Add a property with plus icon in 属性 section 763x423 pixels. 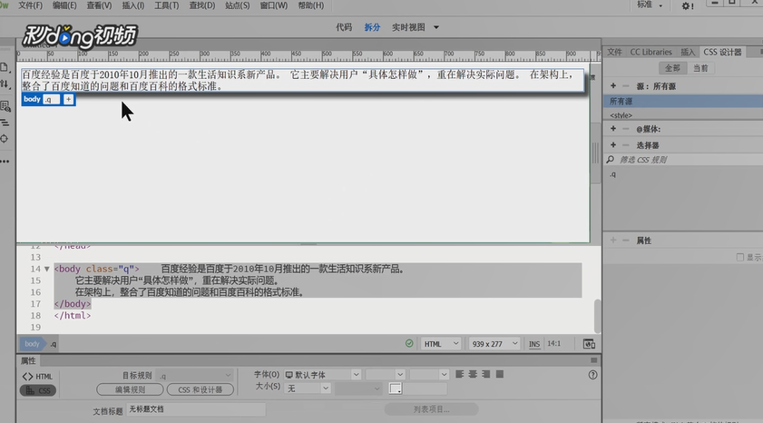pyautogui.click(x=613, y=240)
